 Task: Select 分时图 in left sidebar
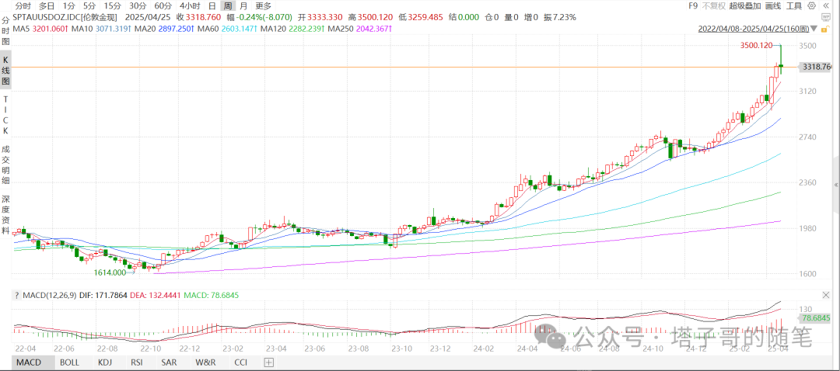(x=6, y=33)
